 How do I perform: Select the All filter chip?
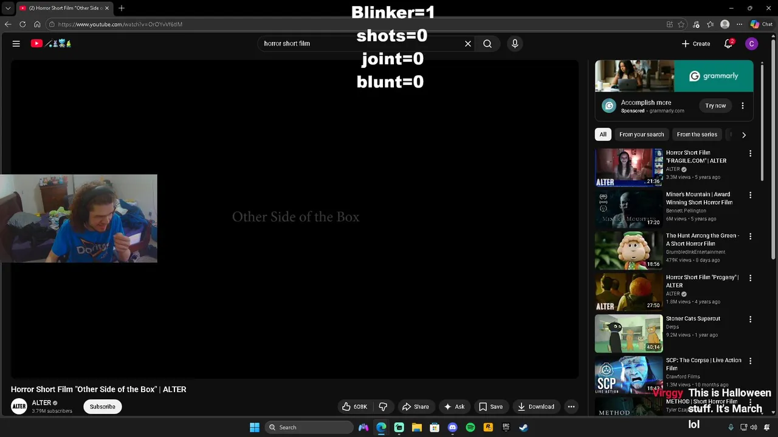pyautogui.click(x=603, y=135)
